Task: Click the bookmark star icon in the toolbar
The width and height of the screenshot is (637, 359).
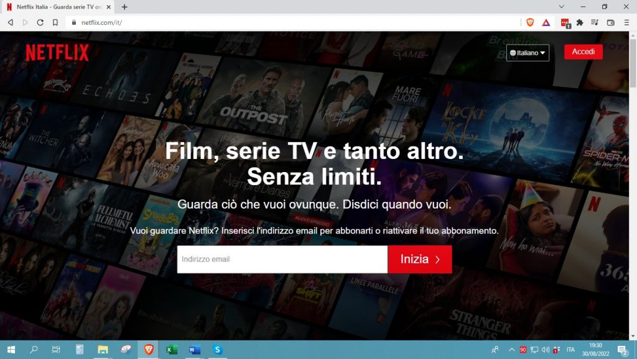Action: [x=57, y=22]
